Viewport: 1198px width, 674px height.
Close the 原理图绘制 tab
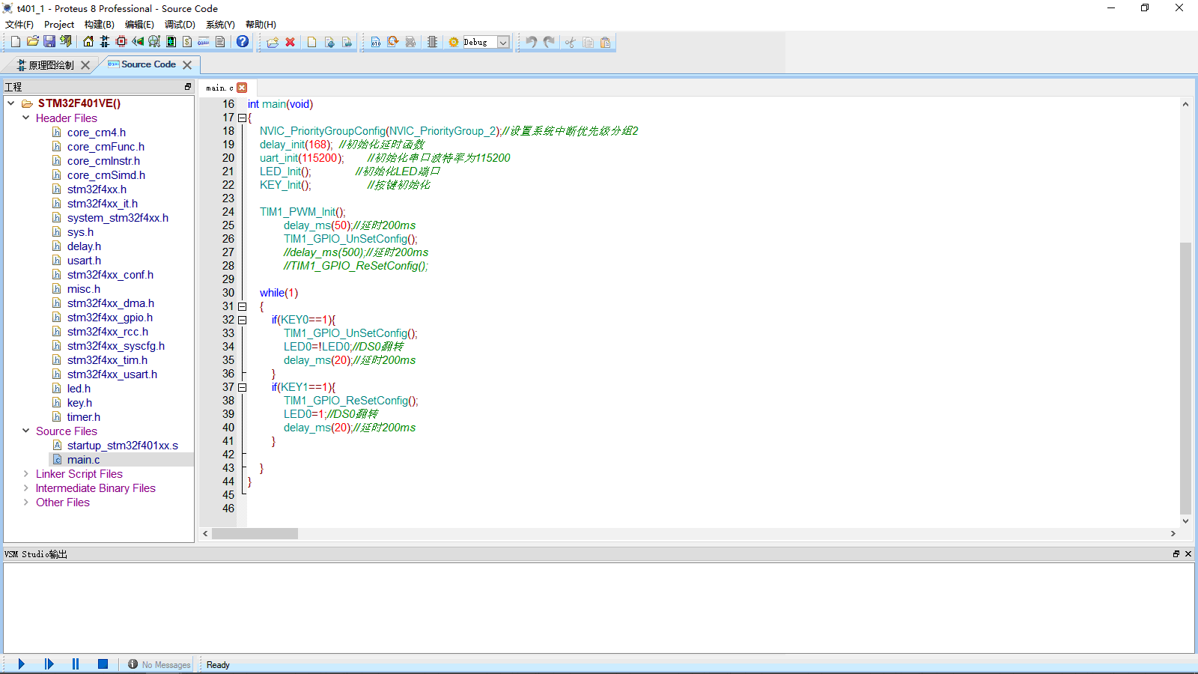[x=85, y=65]
